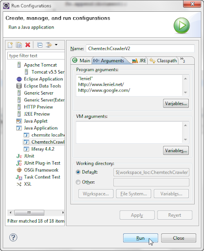204x251 pixels.
Task: Click the filter launch configurations icon
Action: pos(49,45)
